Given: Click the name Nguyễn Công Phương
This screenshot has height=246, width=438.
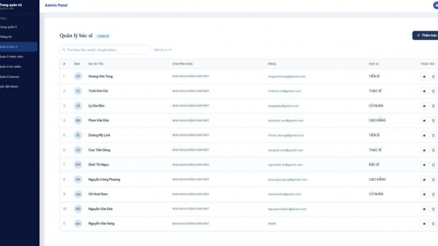Looking at the screenshot, I should [104, 179].
